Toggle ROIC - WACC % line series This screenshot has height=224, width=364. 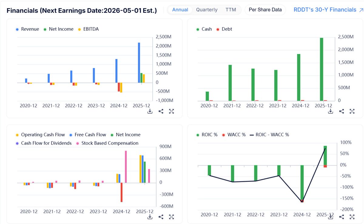[x=269, y=135]
